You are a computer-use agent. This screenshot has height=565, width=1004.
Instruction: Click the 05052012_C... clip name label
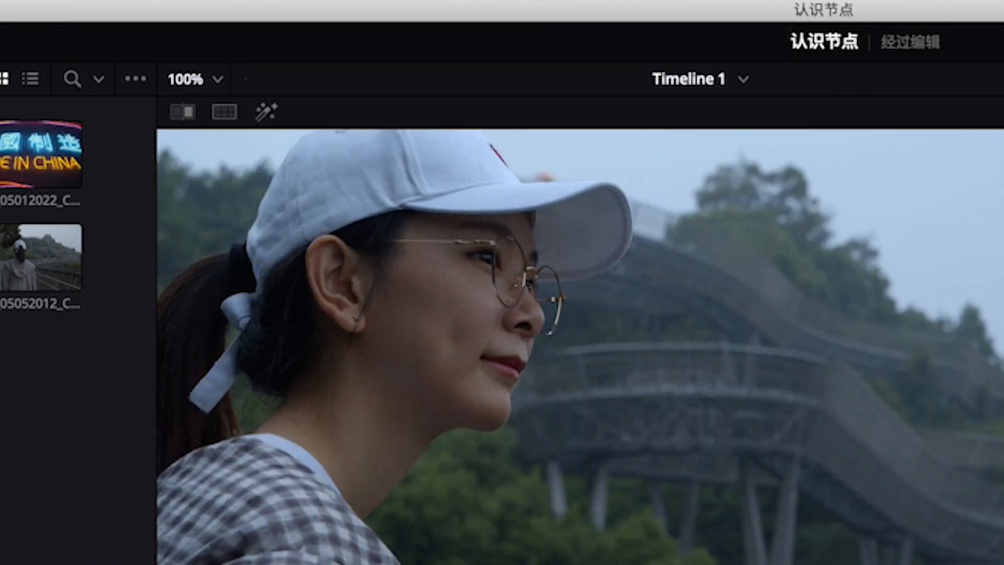click(x=40, y=303)
